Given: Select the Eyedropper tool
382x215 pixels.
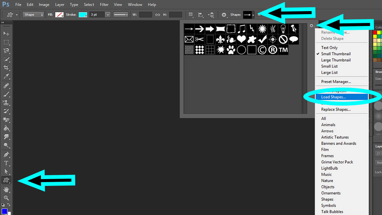Looking at the screenshot, I should [x=6, y=76].
